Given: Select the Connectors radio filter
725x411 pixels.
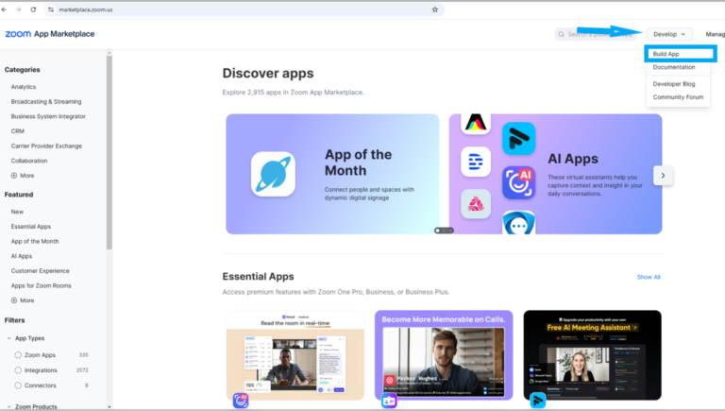Looking at the screenshot, I should click(18, 385).
